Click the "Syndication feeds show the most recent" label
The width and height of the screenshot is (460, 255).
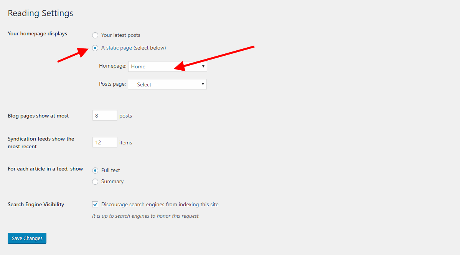[41, 142]
